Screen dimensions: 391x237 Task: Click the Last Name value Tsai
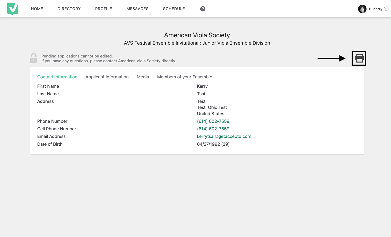click(x=201, y=94)
